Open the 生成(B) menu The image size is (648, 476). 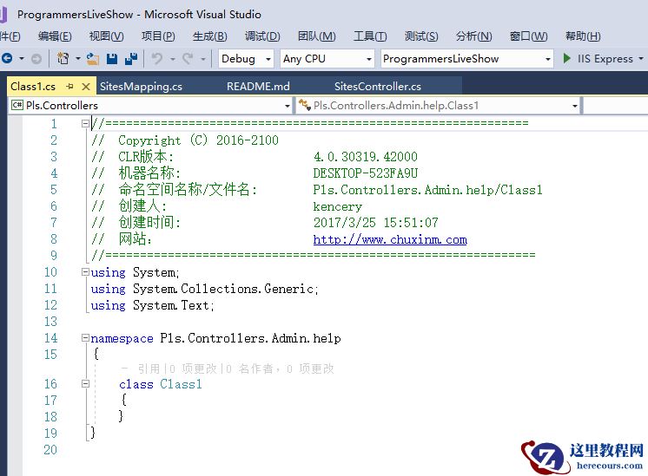point(209,36)
